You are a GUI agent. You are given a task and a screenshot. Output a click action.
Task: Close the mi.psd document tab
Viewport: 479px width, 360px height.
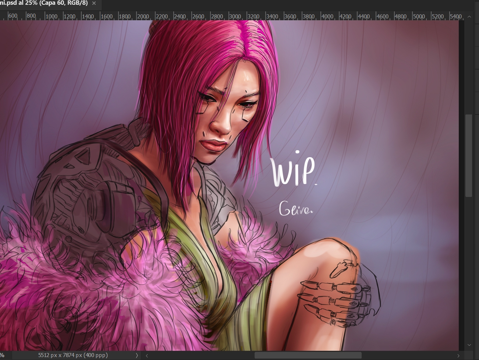coord(94,3)
